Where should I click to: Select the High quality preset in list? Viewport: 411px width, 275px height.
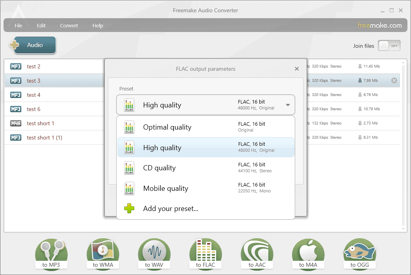[x=206, y=147]
